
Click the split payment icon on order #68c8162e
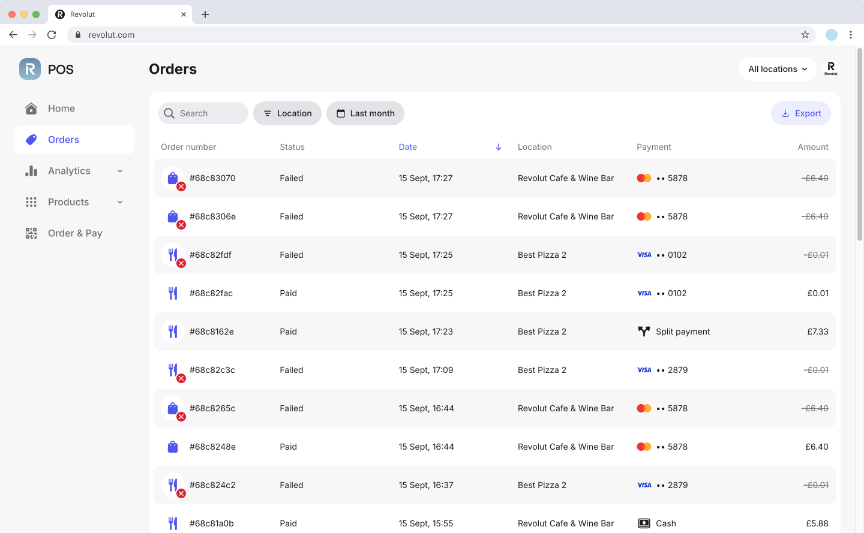[x=644, y=332]
